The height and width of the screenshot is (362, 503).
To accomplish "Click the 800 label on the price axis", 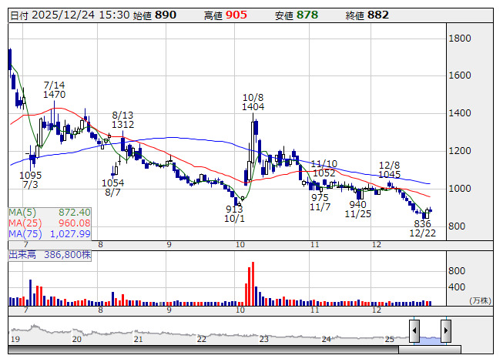I will click(x=457, y=226).
